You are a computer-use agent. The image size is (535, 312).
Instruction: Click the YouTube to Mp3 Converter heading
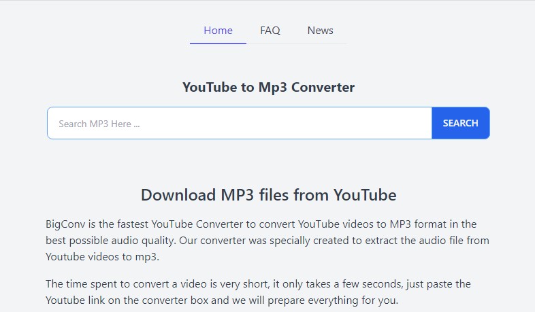[268, 87]
